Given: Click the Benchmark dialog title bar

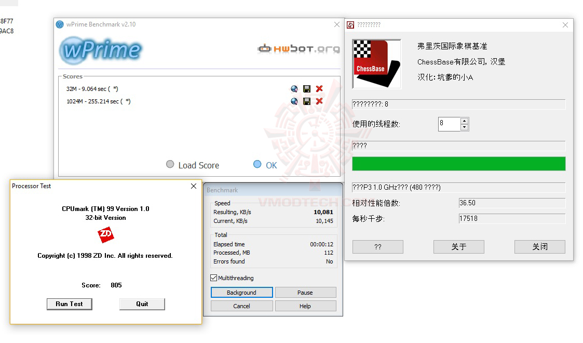Looking at the screenshot, I should coord(273,190).
